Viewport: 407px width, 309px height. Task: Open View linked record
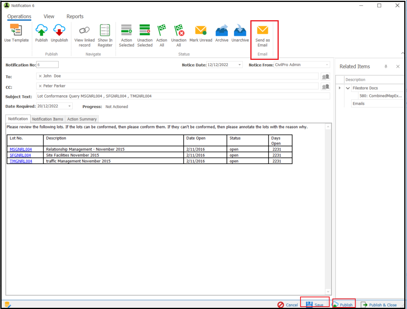[84, 35]
